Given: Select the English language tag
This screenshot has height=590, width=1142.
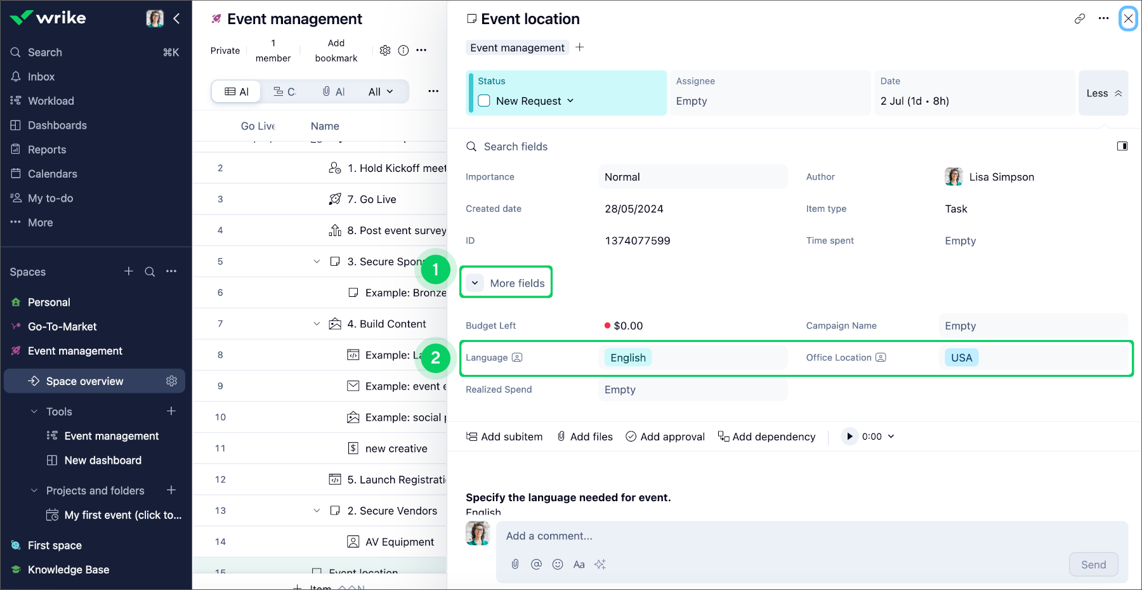Looking at the screenshot, I should pyautogui.click(x=627, y=357).
